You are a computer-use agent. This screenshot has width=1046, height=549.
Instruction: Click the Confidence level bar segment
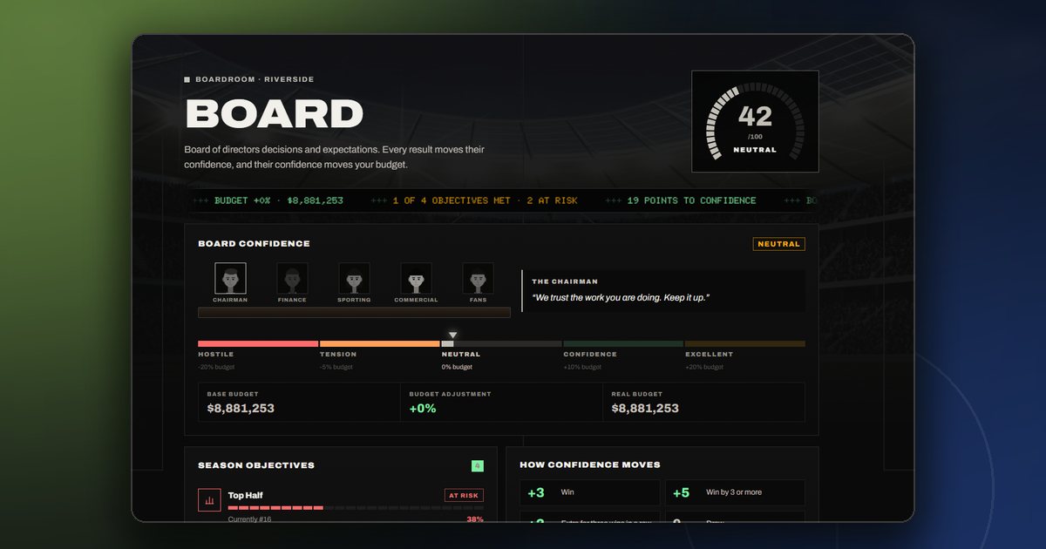click(x=623, y=344)
